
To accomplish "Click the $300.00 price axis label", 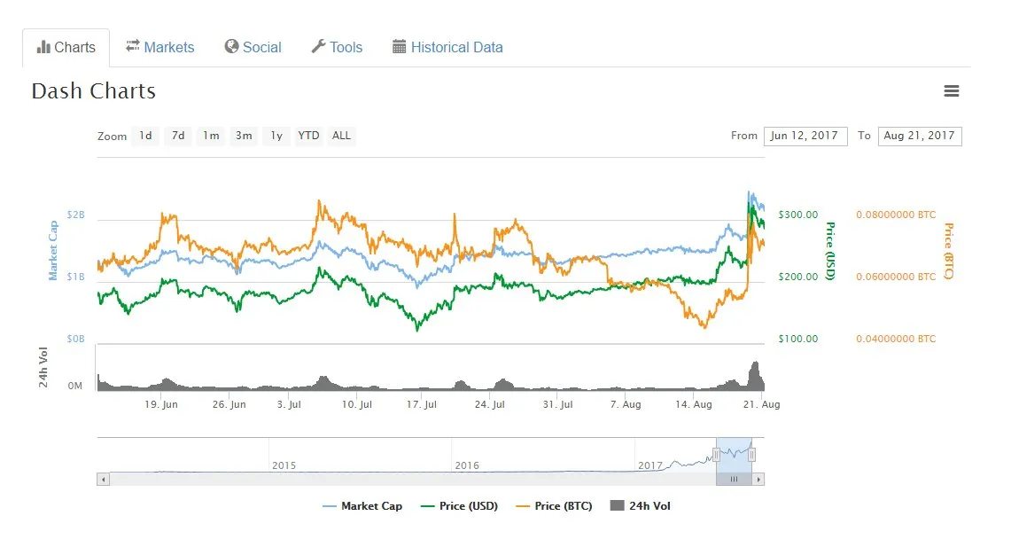I will [x=798, y=215].
